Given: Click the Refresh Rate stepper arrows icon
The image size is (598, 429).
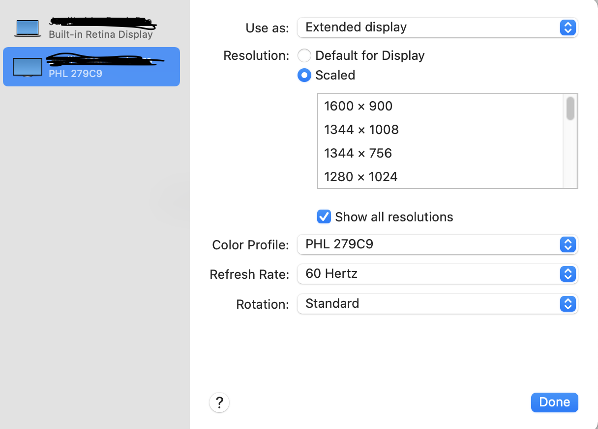Looking at the screenshot, I should [x=568, y=274].
